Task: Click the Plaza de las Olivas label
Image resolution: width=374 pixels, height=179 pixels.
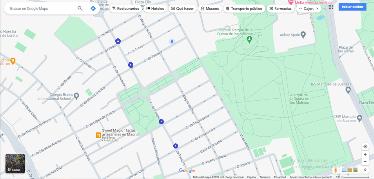Action: (x=346, y=49)
